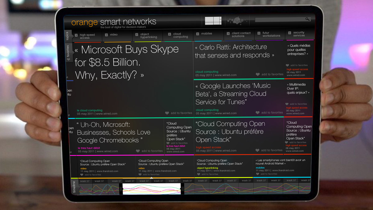
Task: Favorite the 11 may object hyperlinking article
Action: pos(208,174)
